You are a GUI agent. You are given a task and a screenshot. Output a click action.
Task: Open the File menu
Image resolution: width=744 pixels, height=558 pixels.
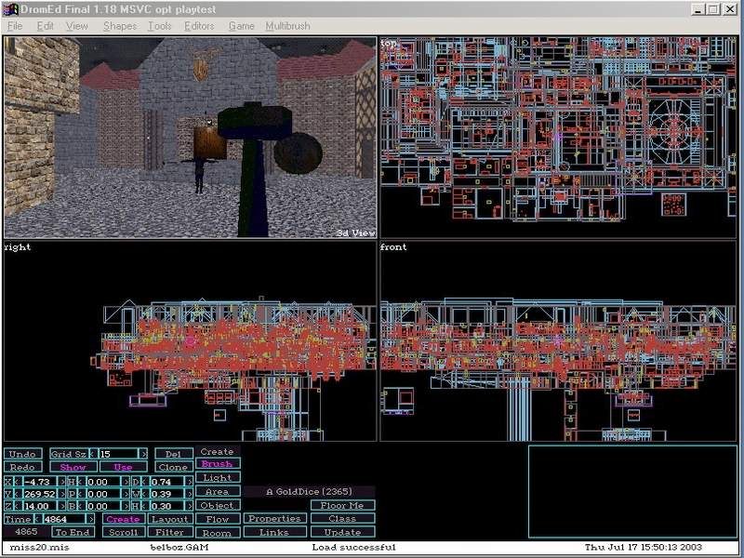(15, 26)
